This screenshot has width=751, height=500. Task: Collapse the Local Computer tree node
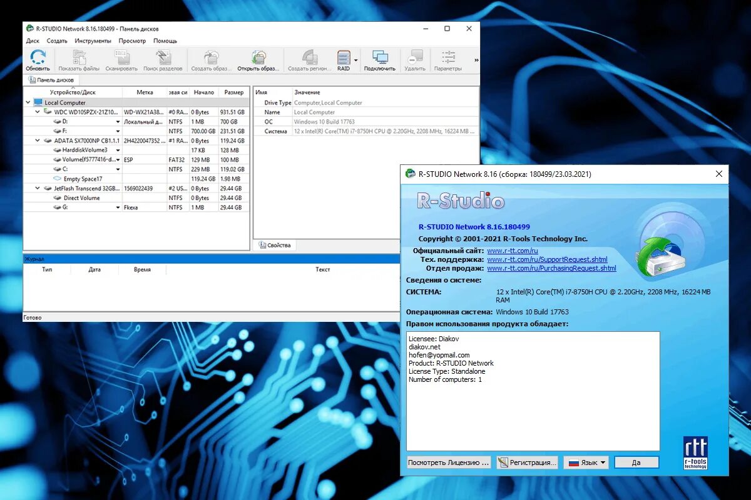(x=28, y=102)
